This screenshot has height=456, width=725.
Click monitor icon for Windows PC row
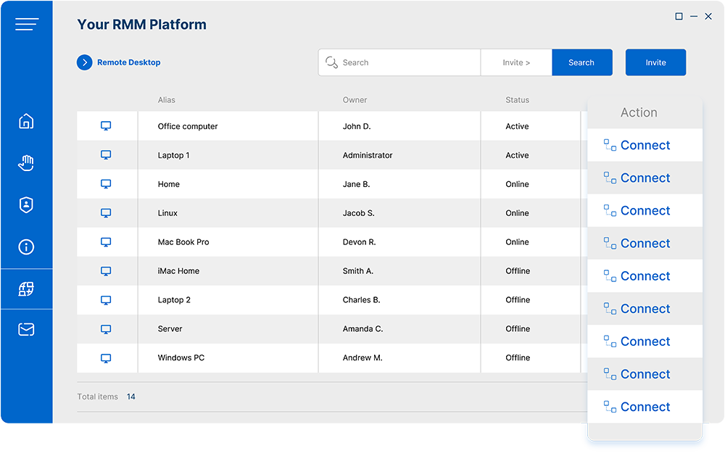(106, 358)
